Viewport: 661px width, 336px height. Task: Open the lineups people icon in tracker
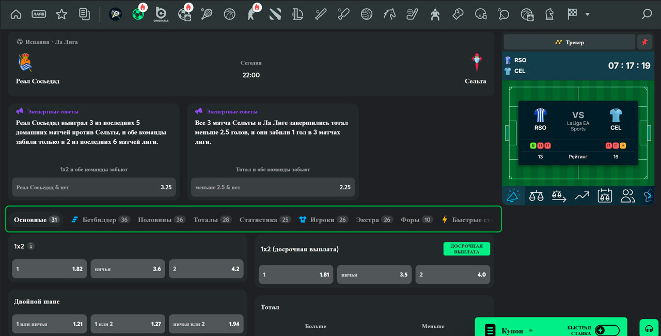coord(627,196)
